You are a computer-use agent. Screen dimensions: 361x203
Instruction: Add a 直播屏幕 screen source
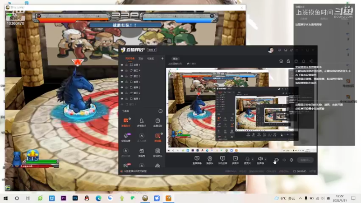[x=197, y=160]
